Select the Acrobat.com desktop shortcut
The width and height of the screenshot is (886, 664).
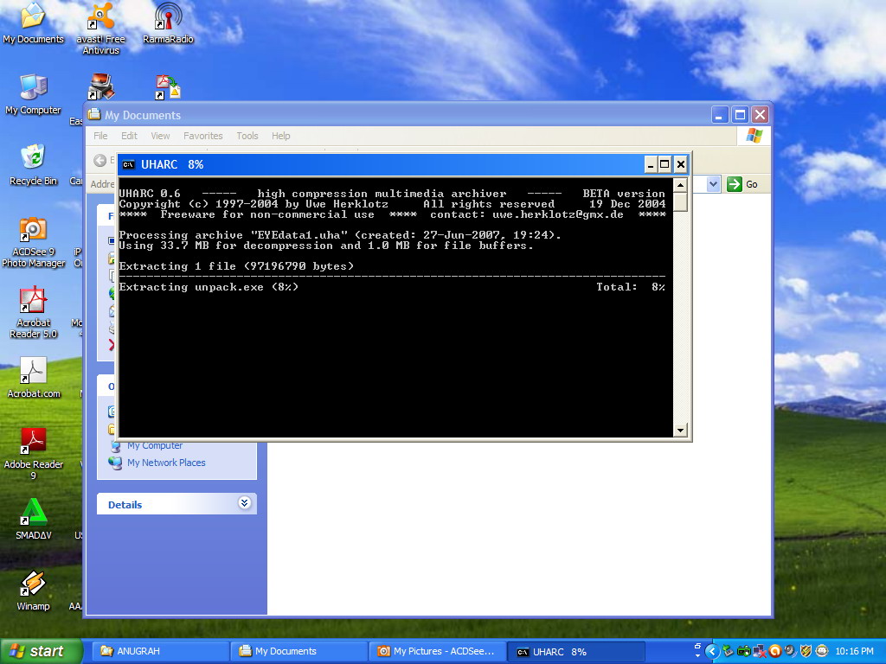tap(33, 377)
